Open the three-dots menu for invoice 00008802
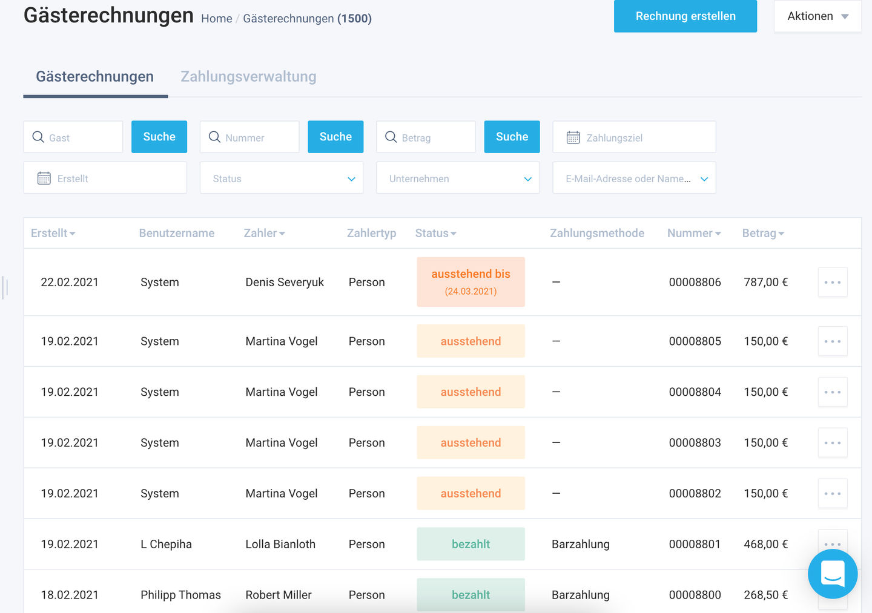 [833, 494]
